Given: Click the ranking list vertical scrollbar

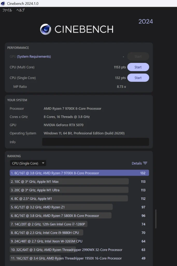Looking at the screenshot, I should (x=155, y=219).
